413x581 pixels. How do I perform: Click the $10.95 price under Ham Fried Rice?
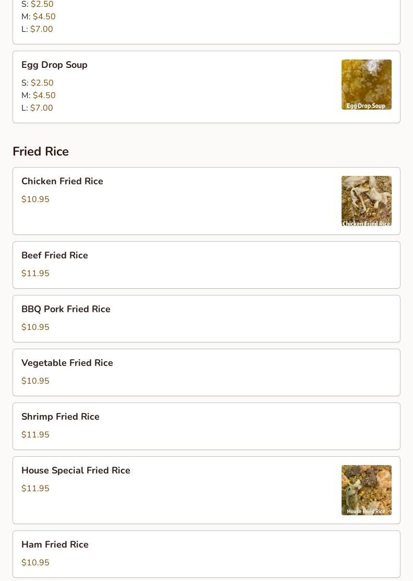(x=35, y=563)
